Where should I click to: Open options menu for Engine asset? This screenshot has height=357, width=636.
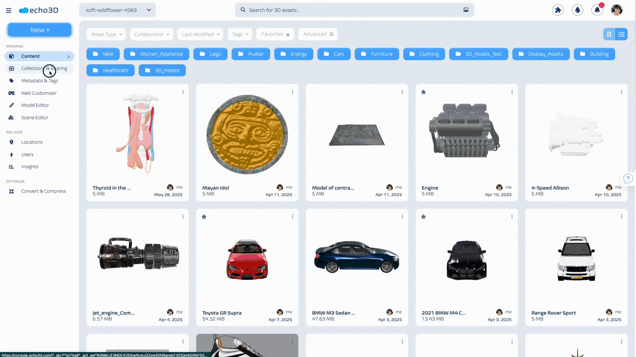tap(512, 92)
